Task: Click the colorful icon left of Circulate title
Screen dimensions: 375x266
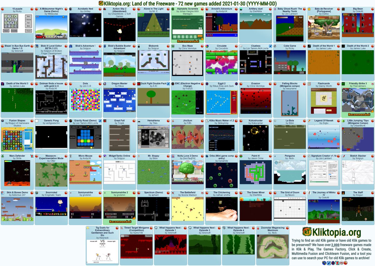Action: (207, 46)
